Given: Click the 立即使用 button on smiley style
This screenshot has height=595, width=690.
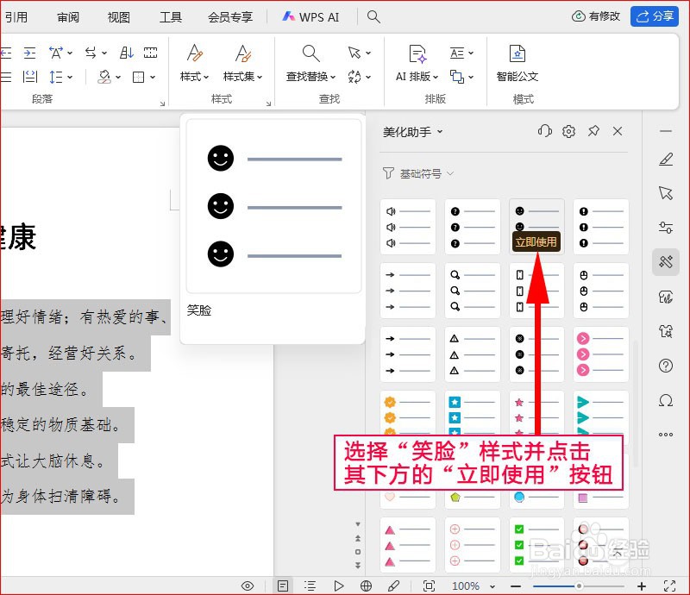Looking at the screenshot, I should (x=536, y=241).
